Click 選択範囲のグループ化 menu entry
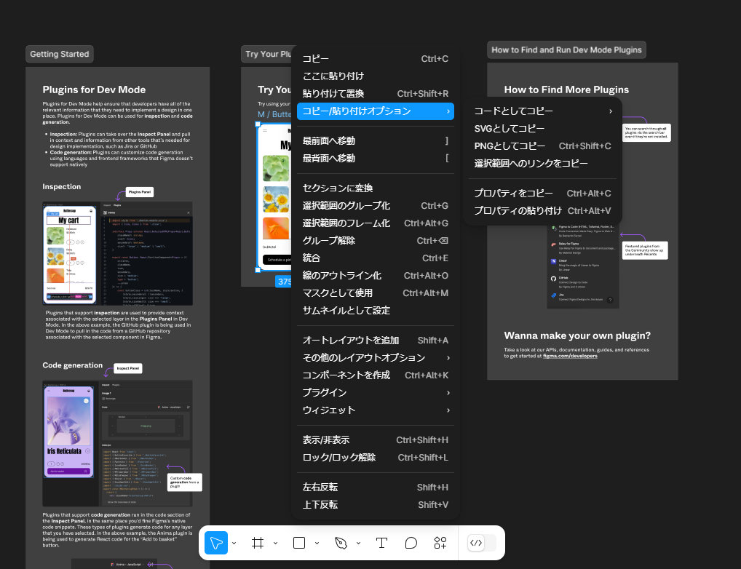Image resolution: width=741 pixels, height=569 pixels. (375, 206)
